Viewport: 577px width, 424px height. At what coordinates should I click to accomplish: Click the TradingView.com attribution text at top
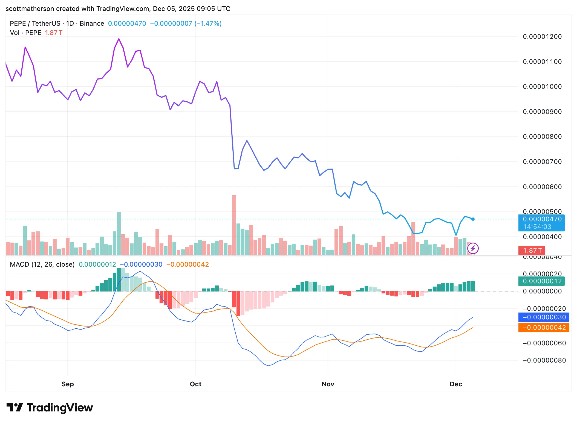pos(123,9)
